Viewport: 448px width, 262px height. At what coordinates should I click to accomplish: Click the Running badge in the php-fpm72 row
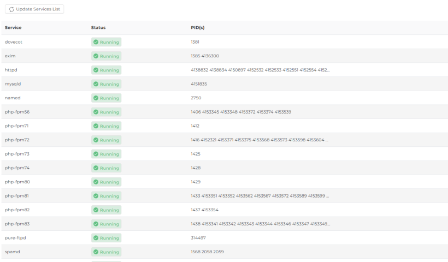coord(107,140)
